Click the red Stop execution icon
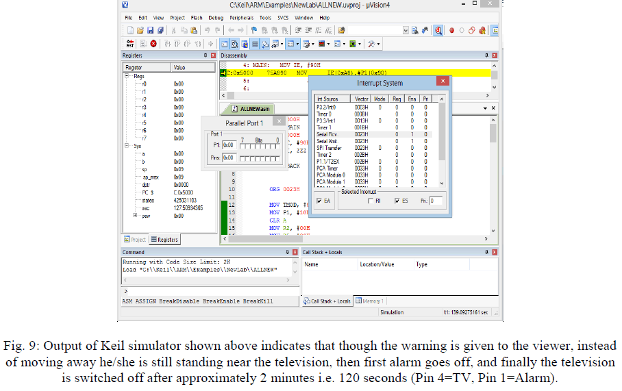 (x=153, y=43)
